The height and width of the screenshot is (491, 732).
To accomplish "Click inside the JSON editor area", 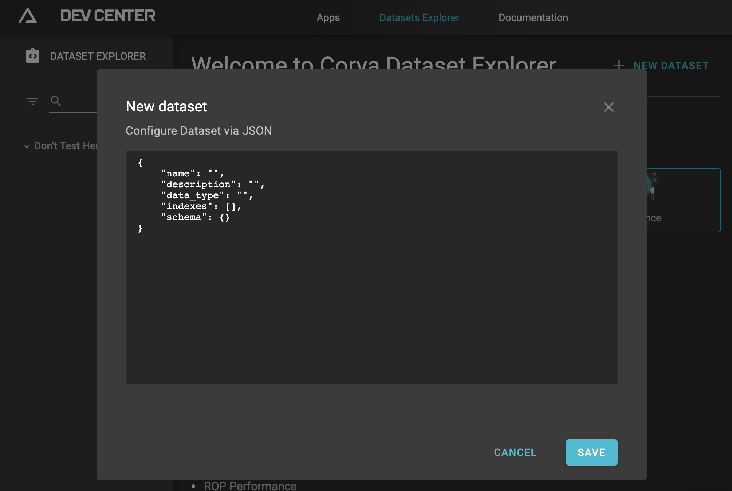I will click(x=371, y=267).
